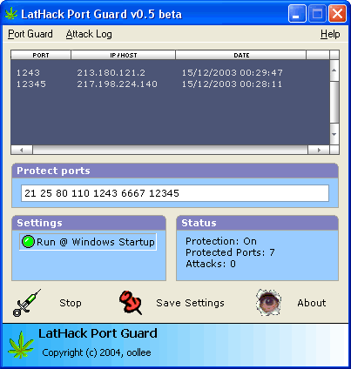Select log row for port 1243

coord(170,72)
